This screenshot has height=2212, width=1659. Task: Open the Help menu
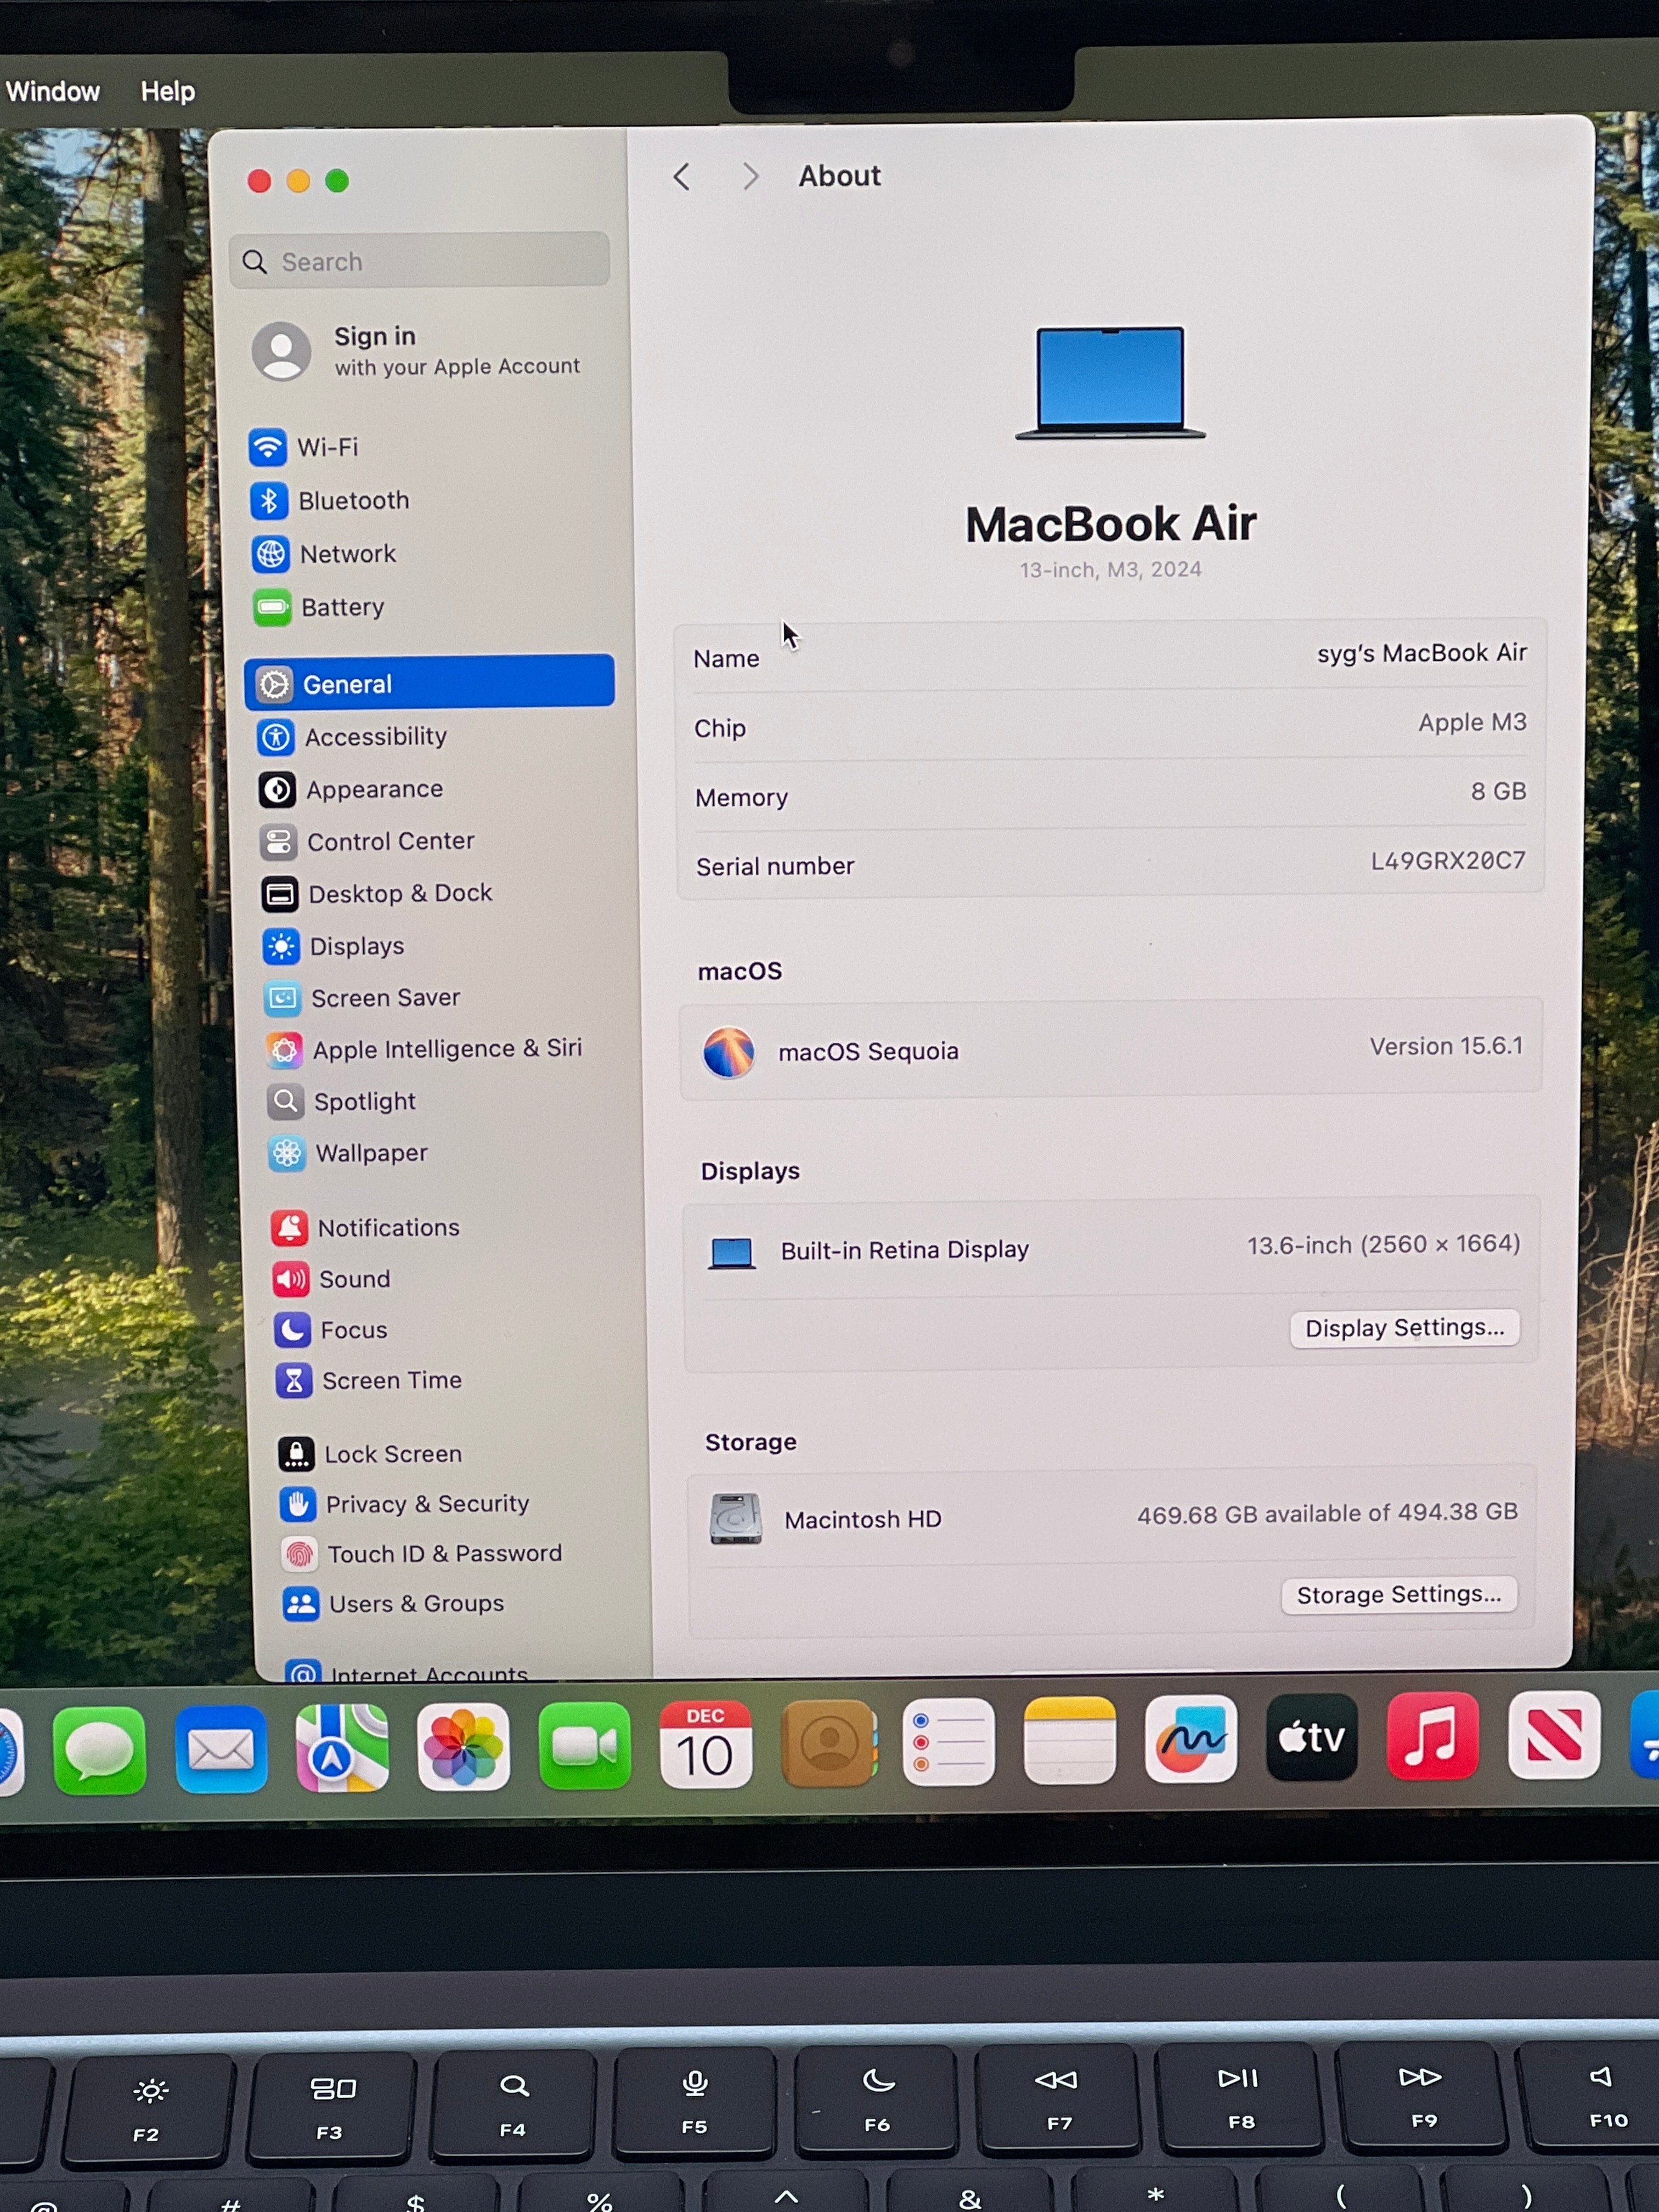pyautogui.click(x=168, y=92)
